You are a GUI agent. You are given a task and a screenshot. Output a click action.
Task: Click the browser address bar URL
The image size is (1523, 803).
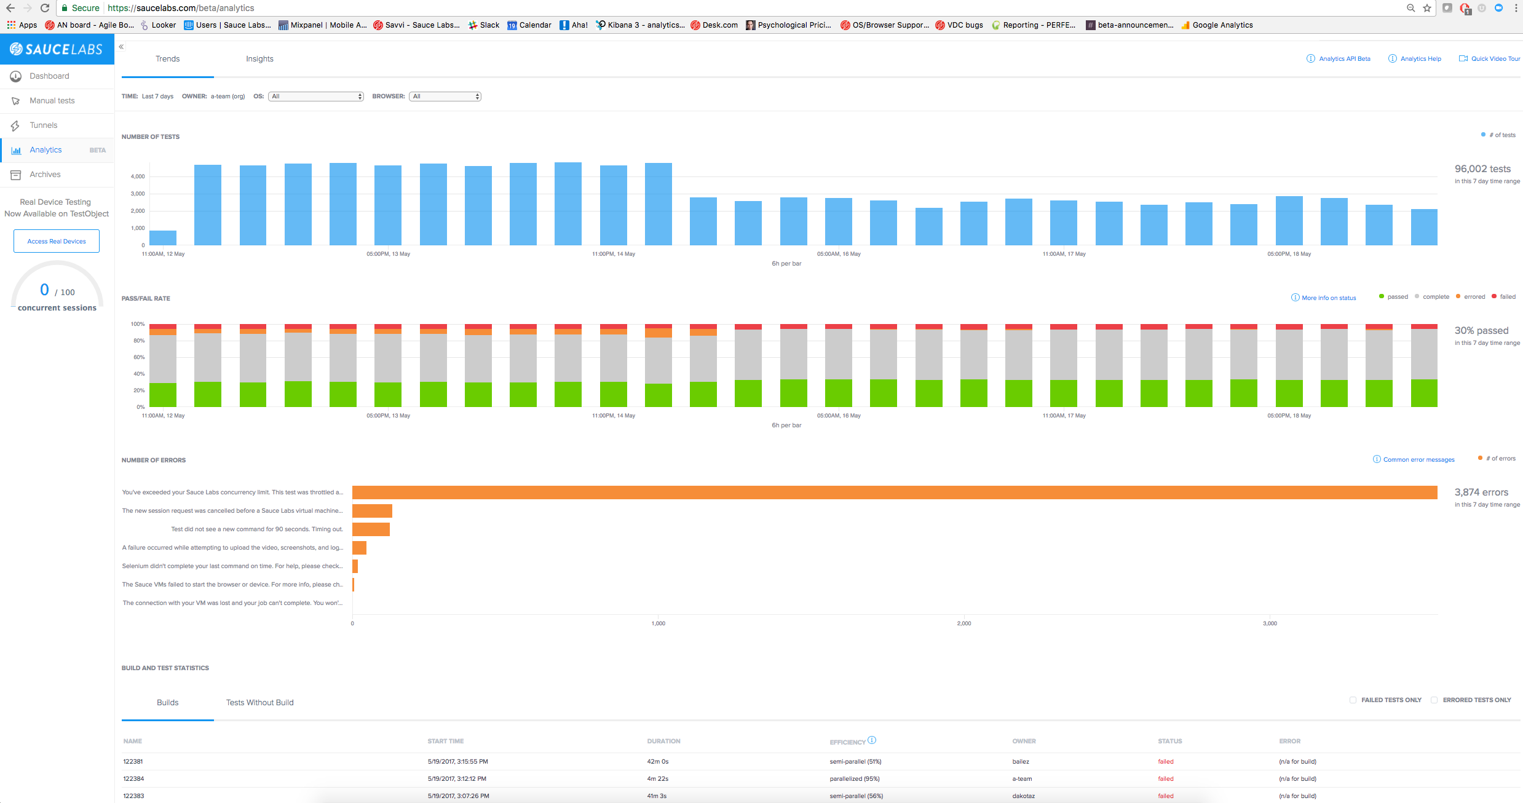pyautogui.click(x=181, y=8)
